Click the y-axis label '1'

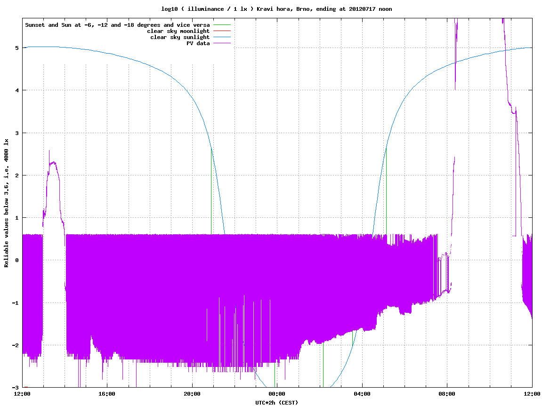pyautogui.click(x=17, y=217)
